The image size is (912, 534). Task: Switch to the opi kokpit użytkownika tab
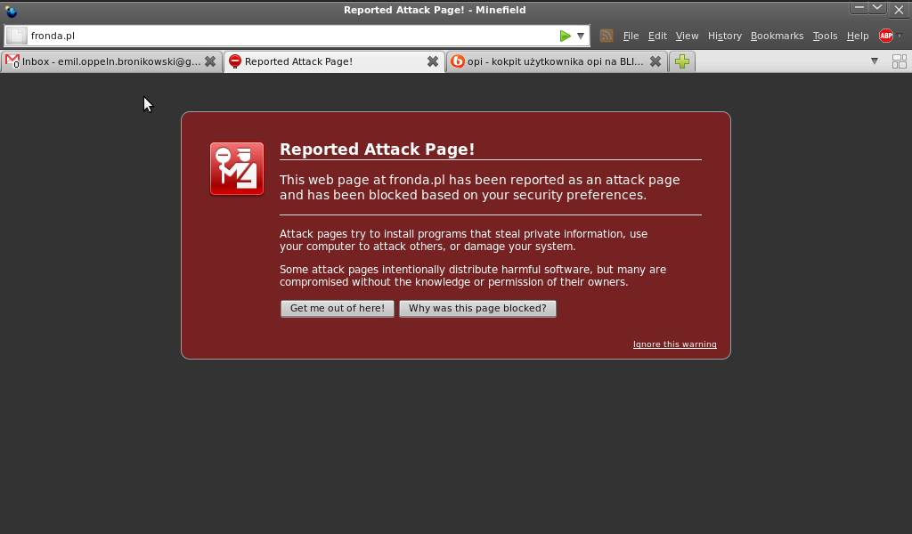[548, 61]
